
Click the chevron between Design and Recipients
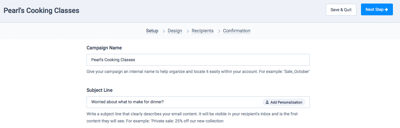[188, 31]
